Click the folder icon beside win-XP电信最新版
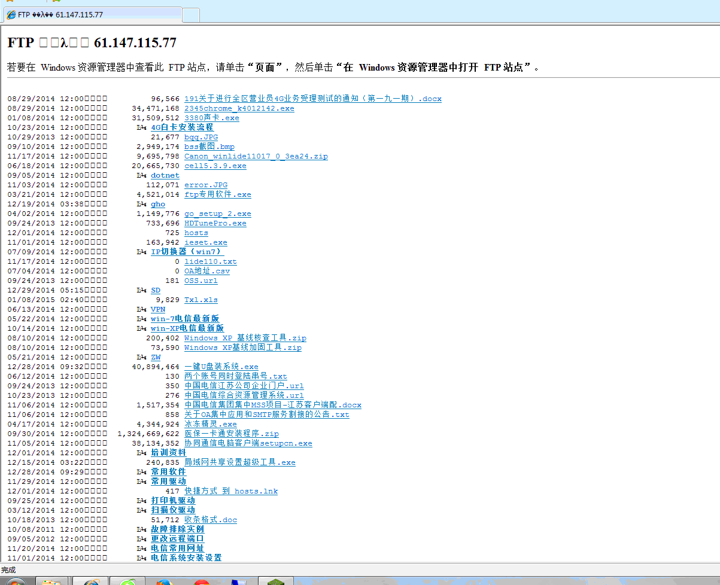Screen dimensions: 720x585 141,328
